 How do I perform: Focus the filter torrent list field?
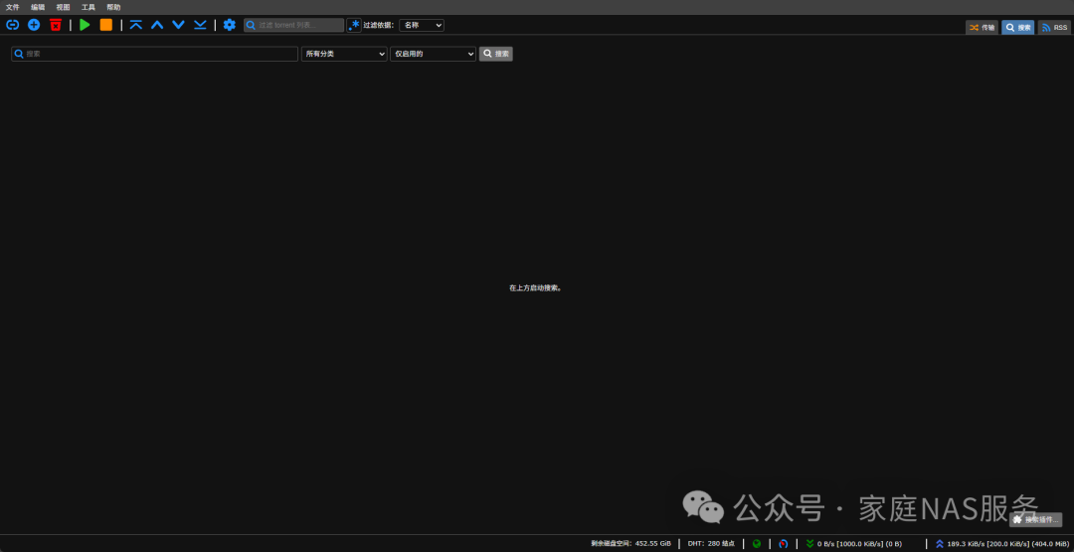[293, 25]
